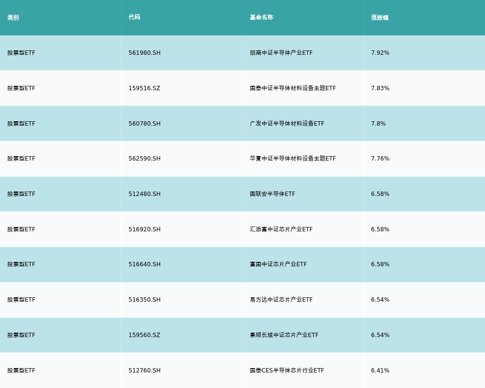This screenshot has width=485, height=388.
Task: Select fund code 561980.SH
Action: 145,53
